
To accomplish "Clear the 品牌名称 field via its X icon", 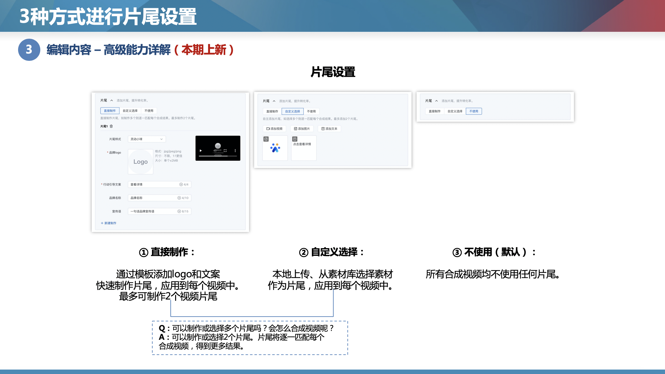I will tap(179, 198).
